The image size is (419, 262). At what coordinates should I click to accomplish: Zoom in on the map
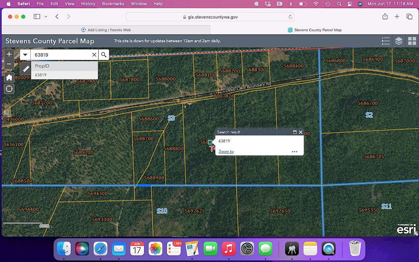9,54
